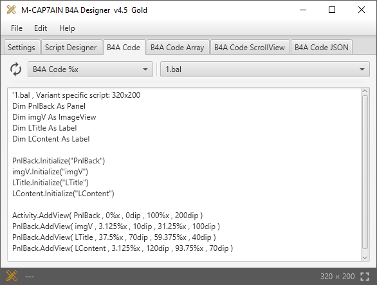The height and width of the screenshot is (285, 377).
Task: Open the Edit menu
Action: [41, 28]
